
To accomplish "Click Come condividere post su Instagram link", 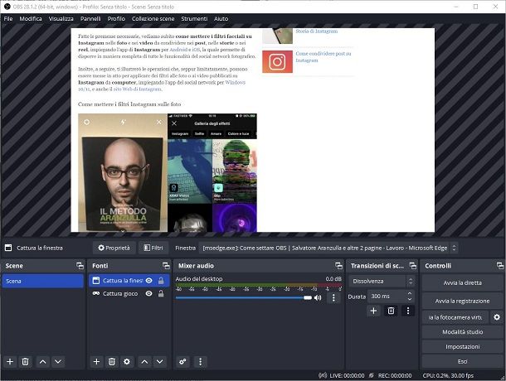I will click(x=324, y=56).
